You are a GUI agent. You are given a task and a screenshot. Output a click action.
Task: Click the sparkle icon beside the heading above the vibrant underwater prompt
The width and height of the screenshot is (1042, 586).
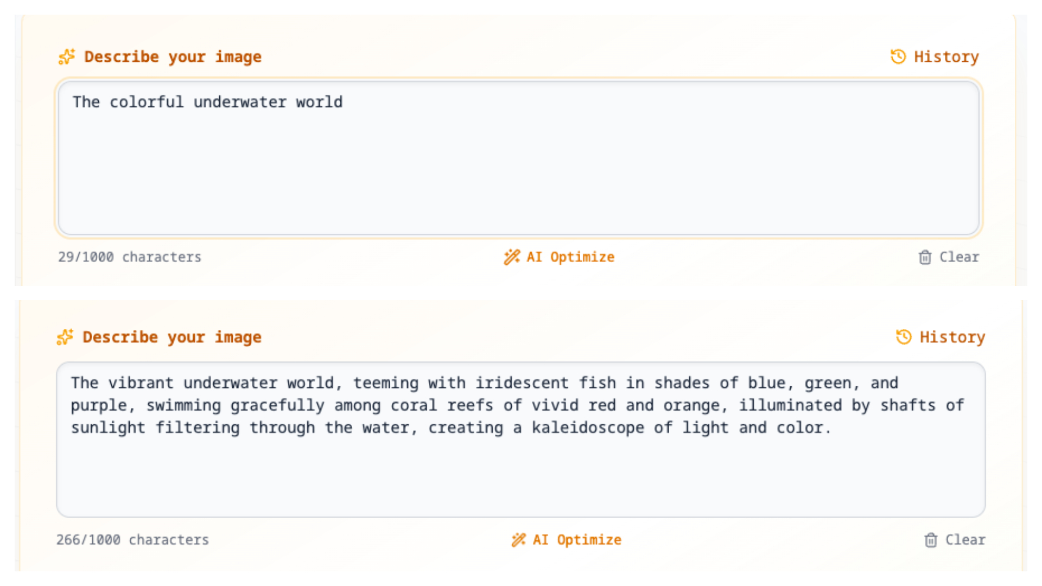click(x=65, y=337)
